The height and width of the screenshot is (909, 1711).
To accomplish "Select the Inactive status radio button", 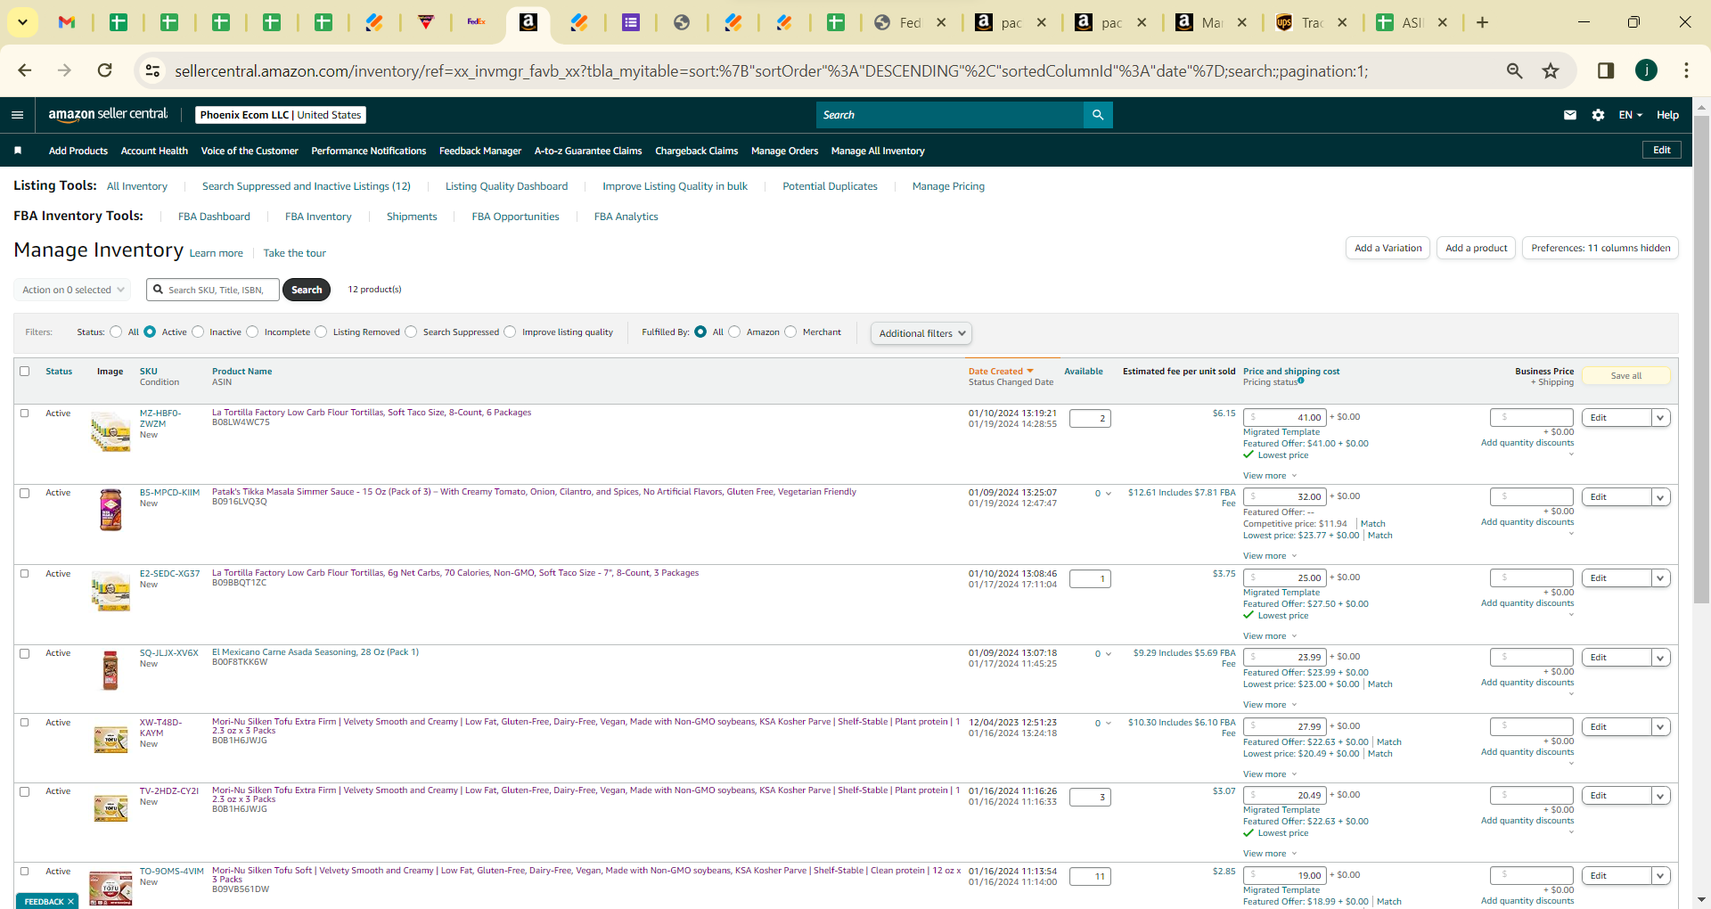I will [198, 332].
